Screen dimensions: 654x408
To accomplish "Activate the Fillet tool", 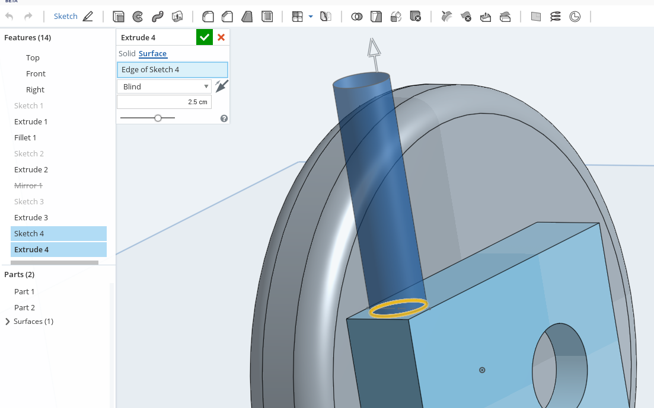I will click(208, 17).
